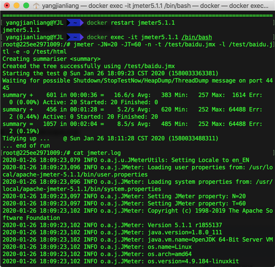Close the terminal window with red button
This screenshot has height=267, width=275.
click(x=7, y=6)
